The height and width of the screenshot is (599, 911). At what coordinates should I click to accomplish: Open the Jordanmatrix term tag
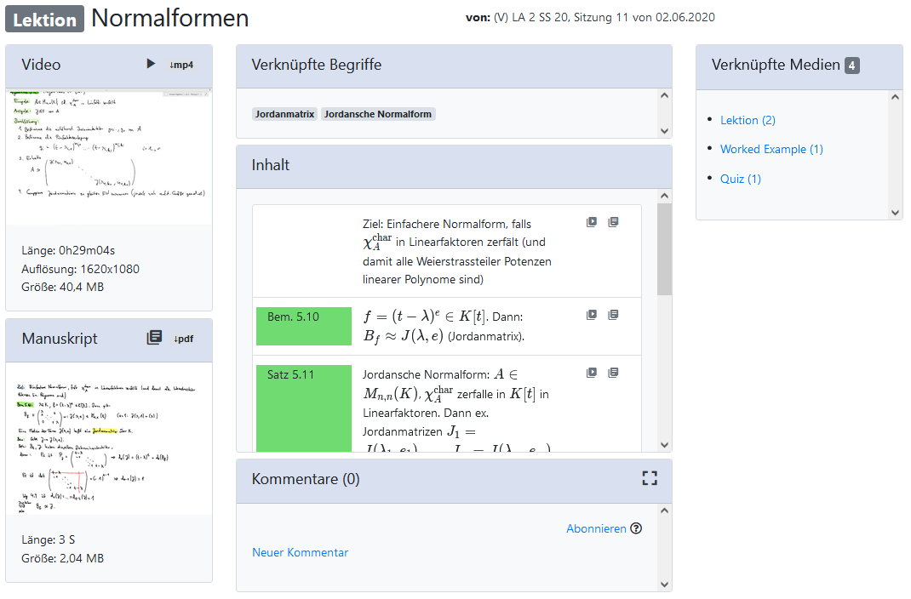point(285,114)
